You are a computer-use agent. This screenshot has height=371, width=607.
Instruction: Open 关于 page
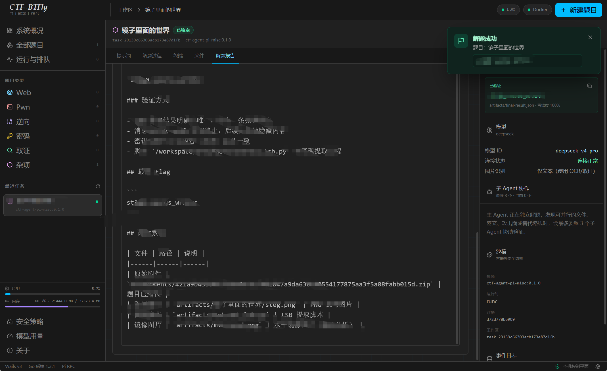click(53, 350)
